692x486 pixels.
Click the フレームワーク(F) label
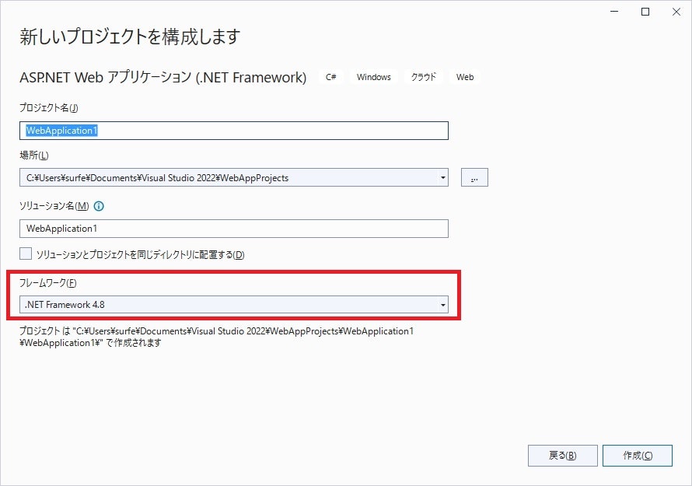tap(48, 283)
